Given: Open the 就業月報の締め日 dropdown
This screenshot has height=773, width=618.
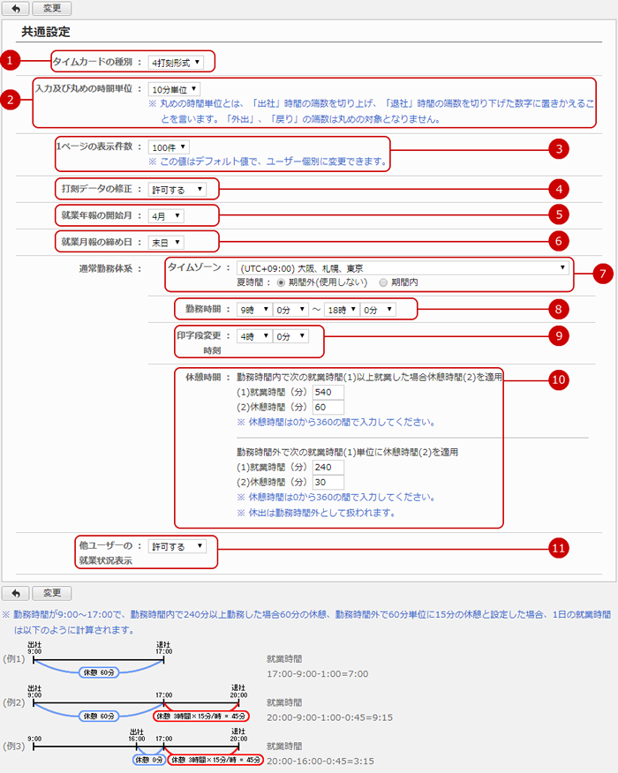Looking at the screenshot, I should point(166,242).
